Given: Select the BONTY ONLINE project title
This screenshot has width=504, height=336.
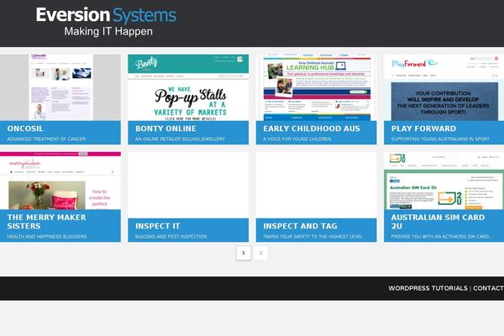Looking at the screenshot, I should [x=165, y=129].
